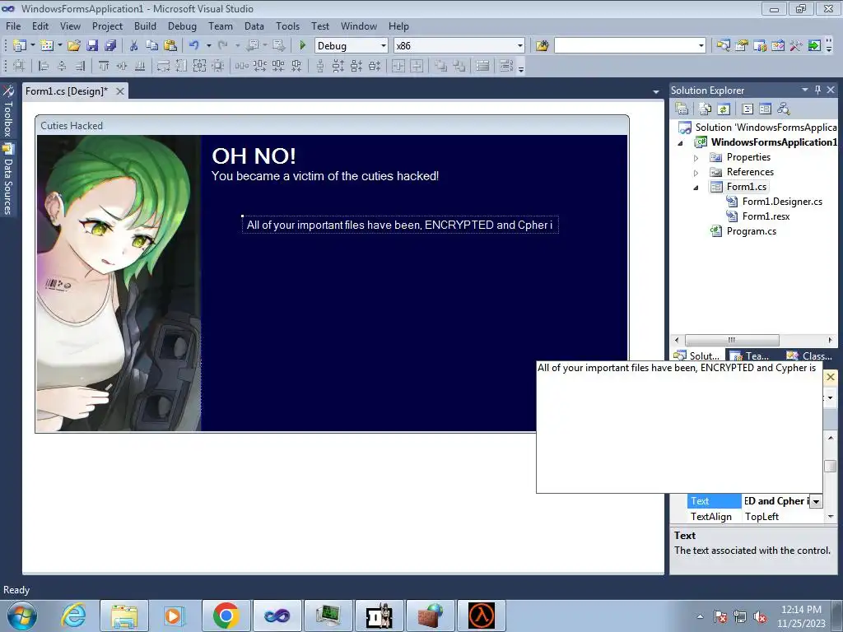
Task: Close the Form1.cs [Design] tab
Action: pyautogui.click(x=120, y=91)
